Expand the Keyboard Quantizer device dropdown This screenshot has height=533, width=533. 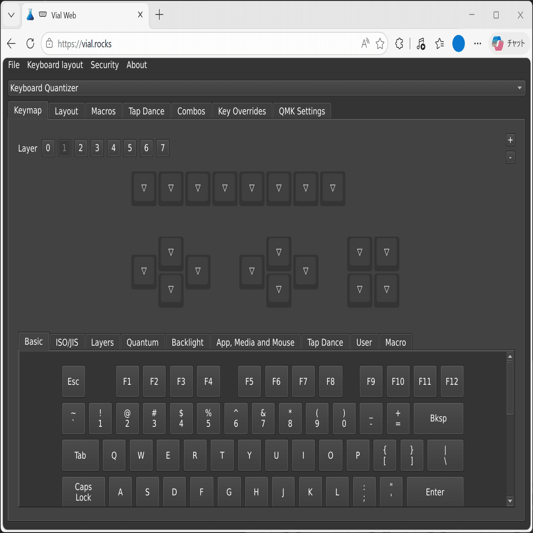[266, 88]
